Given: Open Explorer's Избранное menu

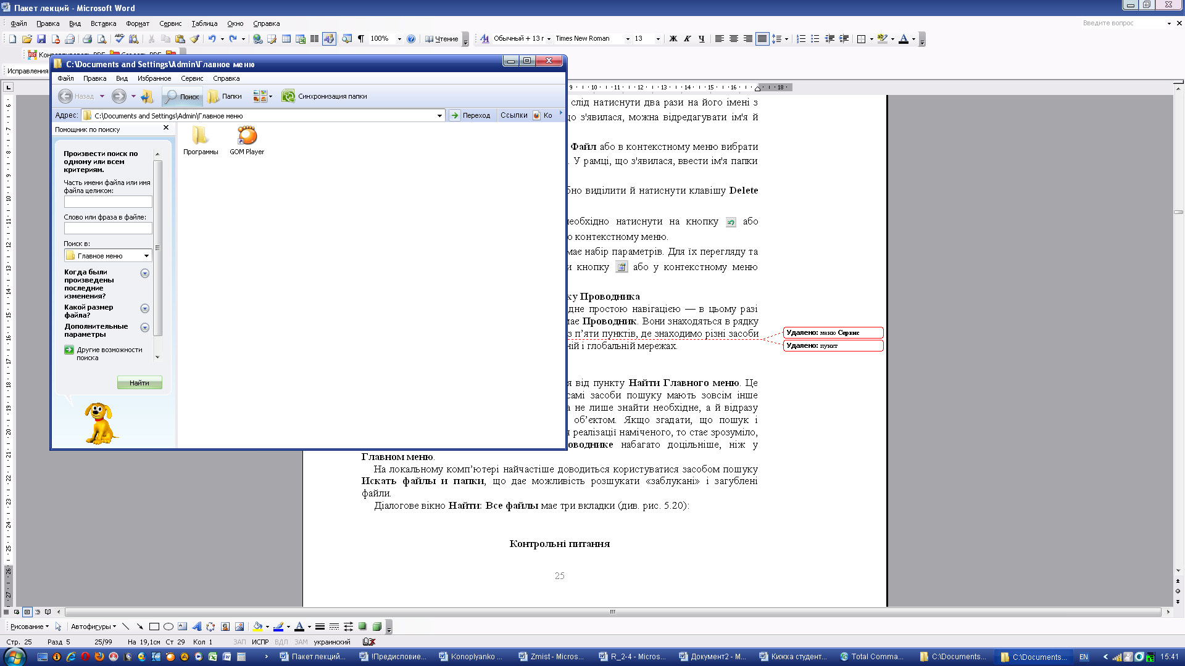Looking at the screenshot, I should pyautogui.click(x=154, y=78).
